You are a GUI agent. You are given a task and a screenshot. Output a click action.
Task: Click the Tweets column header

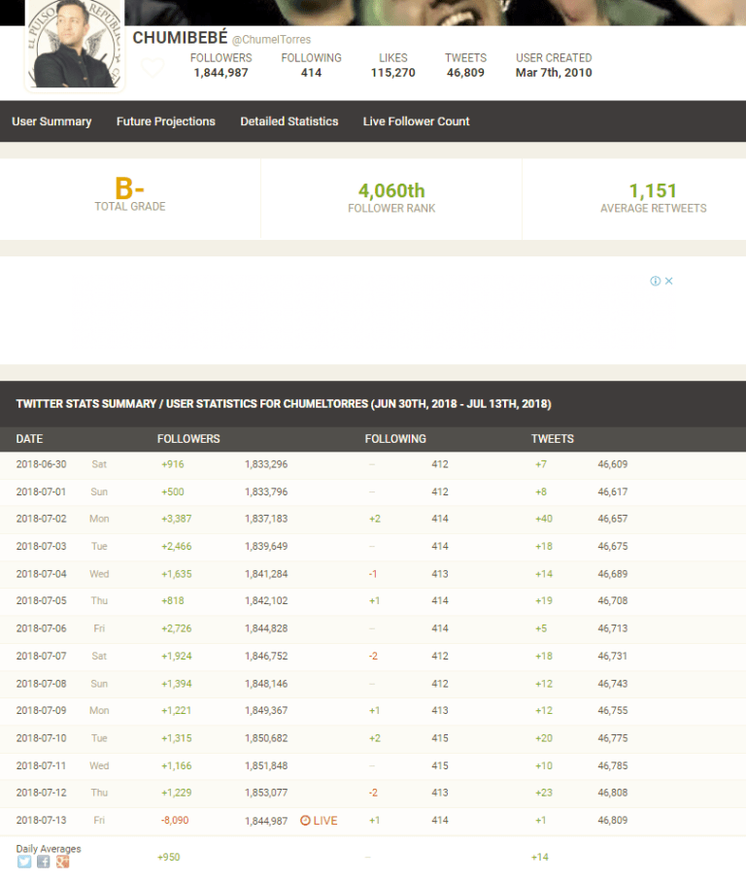tap(552, 439)
